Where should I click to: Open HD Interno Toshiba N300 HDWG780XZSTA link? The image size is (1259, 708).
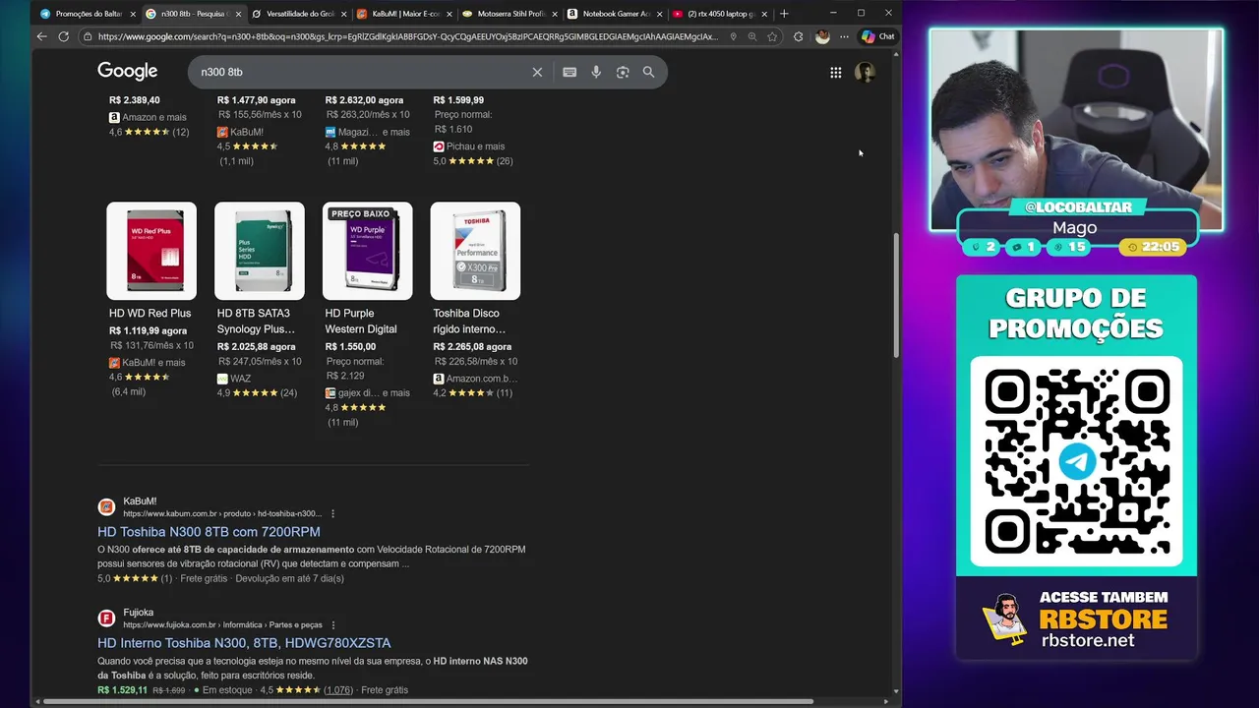point(244,643)
